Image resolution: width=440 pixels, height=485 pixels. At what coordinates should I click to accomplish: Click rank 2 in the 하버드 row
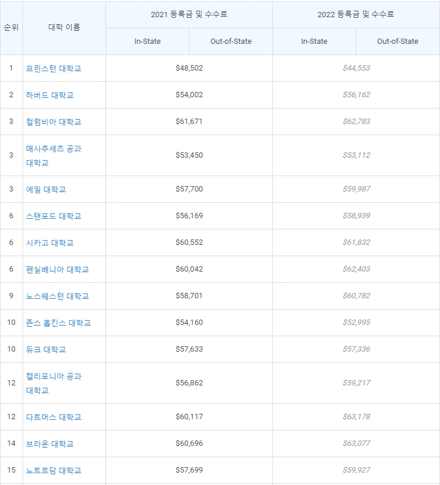(11, 95)
